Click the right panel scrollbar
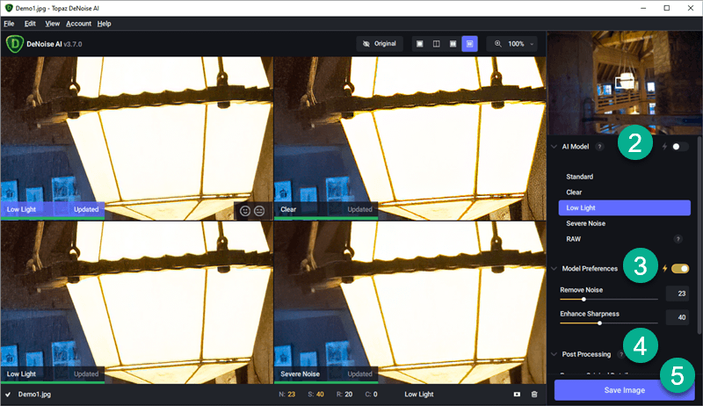 699,236
